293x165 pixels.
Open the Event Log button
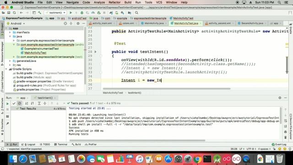[x=279, y=144]
